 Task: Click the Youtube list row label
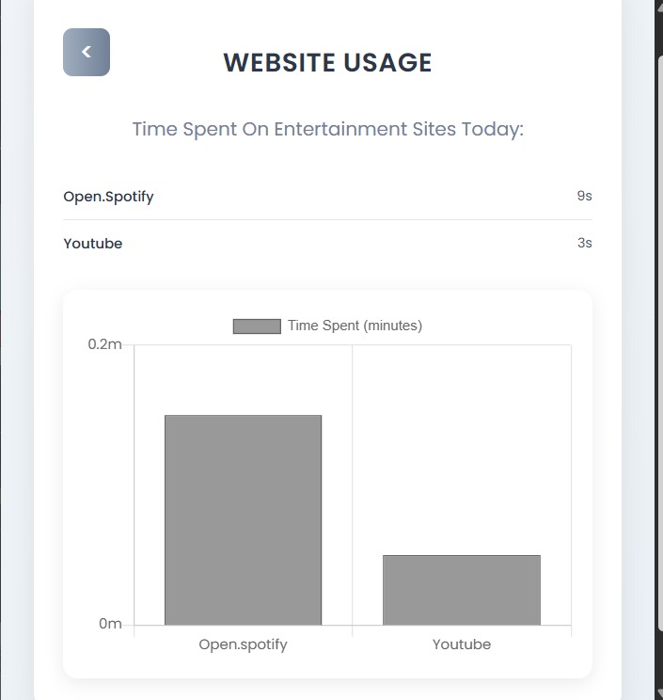point(93,244)
